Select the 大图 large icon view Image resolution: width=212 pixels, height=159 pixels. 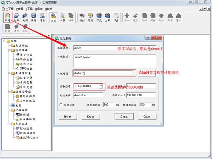point(53,17)
